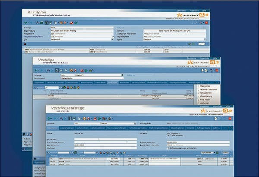Click green back arrow in Anrufplan toolbar

pyautogui.click(x=25, y=22)
